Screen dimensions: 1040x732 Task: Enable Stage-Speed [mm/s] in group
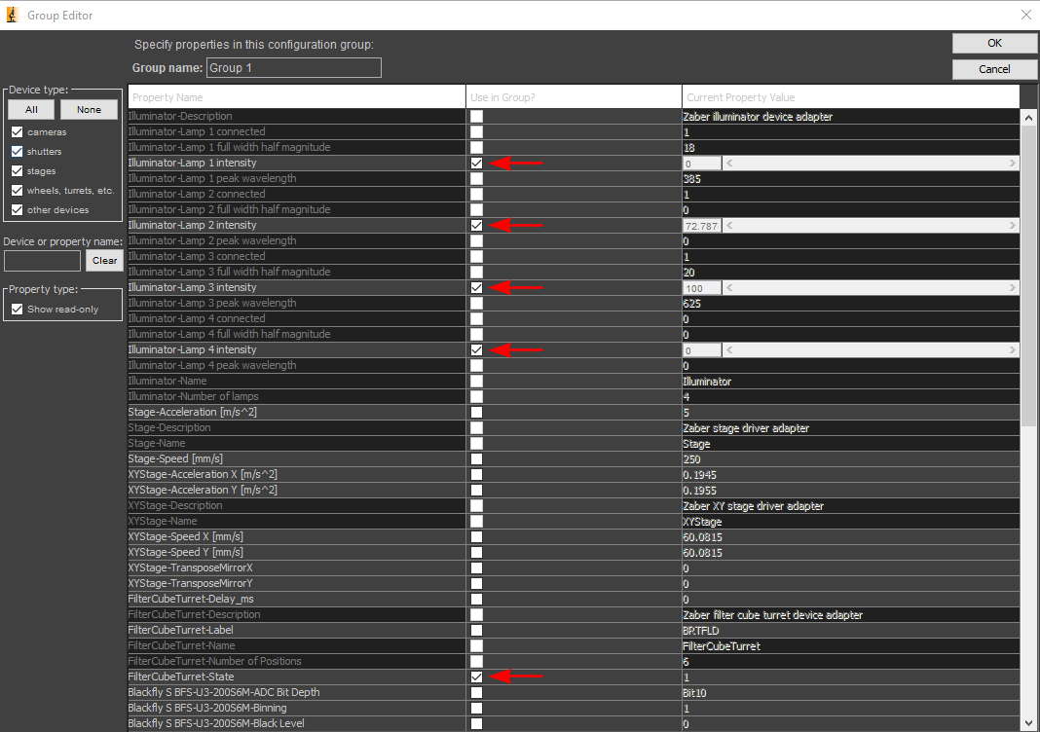click(x=476, y=458)
